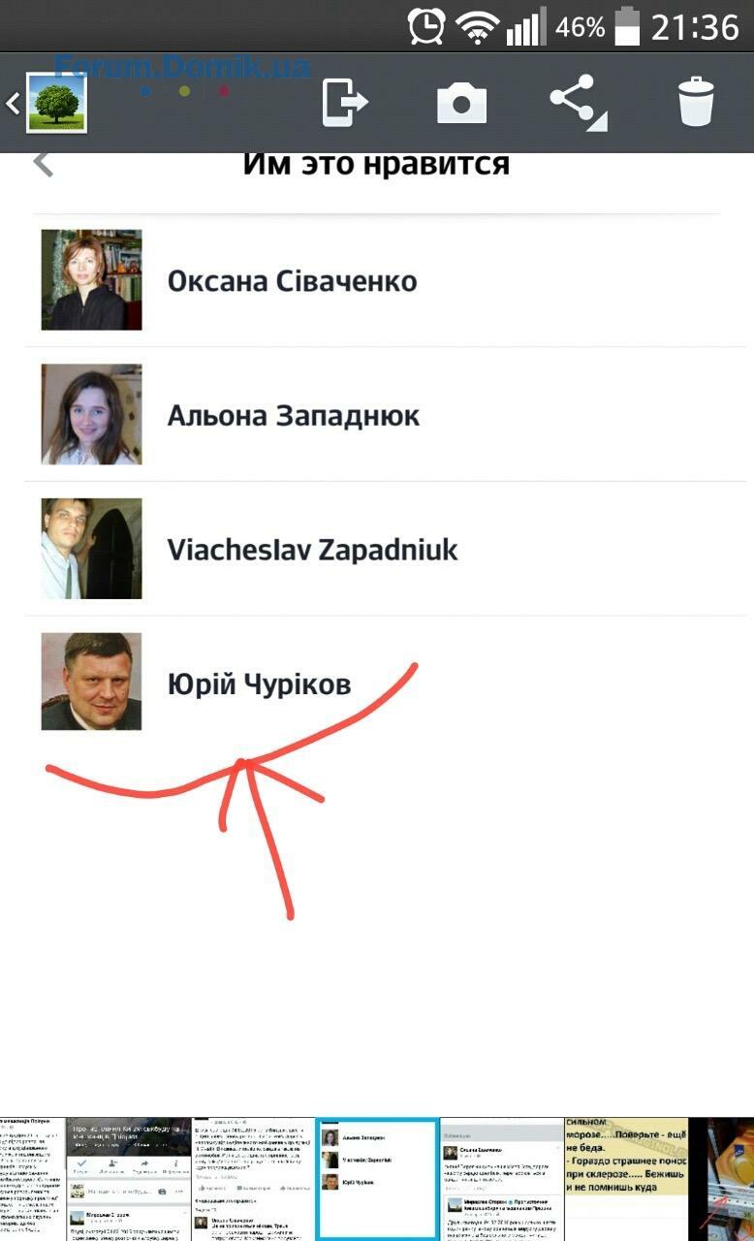Tap Viacheslav Zapadniuk's profile photo
The width and height of the screenshot is (754, 1241).
[x=91, y=549]
